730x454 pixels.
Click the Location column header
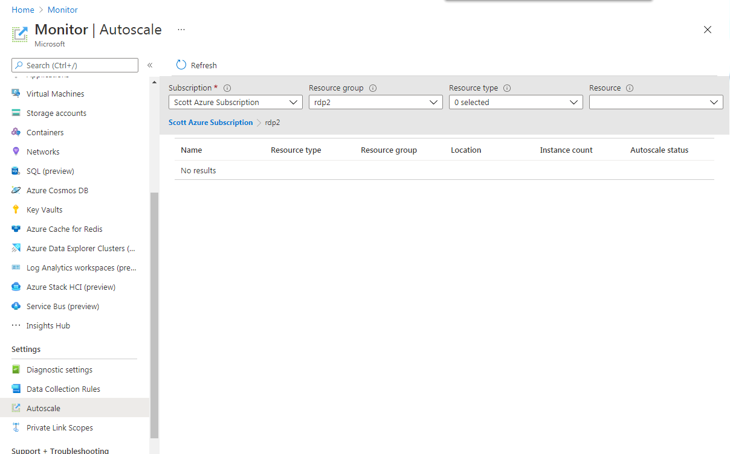pyautogui.click(x=466, y=150)
